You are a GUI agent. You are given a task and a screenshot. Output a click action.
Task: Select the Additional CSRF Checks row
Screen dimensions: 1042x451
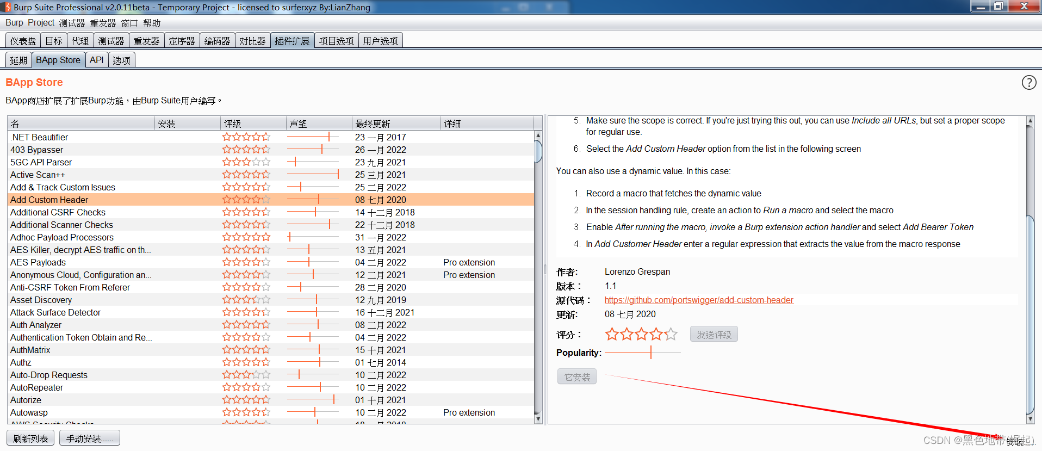coord(271,212)
